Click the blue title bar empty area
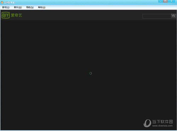This screenshot has width=177, height=131. (82, 2)
